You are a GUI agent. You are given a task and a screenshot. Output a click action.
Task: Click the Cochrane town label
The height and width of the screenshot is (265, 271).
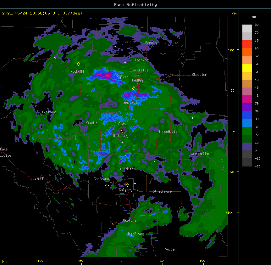click(101, 179)
